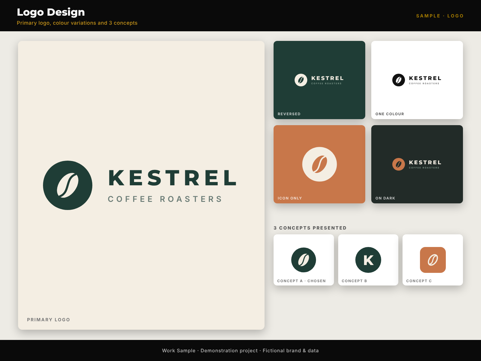Click the PRIMARY LOGO caption
Viewport: 481px width, 361px height.
point(48,320)
